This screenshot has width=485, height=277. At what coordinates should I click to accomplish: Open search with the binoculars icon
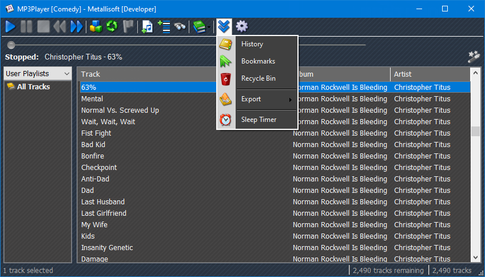tap(180, 26)
